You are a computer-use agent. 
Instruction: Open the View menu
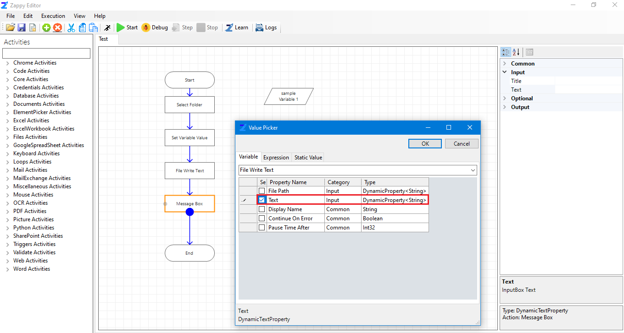click(x=79, y=16)
